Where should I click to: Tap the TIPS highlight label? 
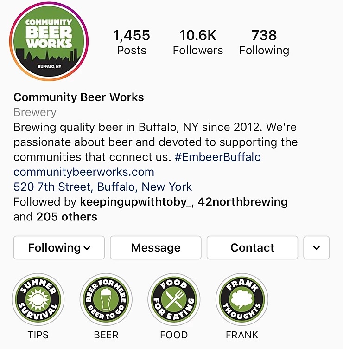click(x=38, y=335)
